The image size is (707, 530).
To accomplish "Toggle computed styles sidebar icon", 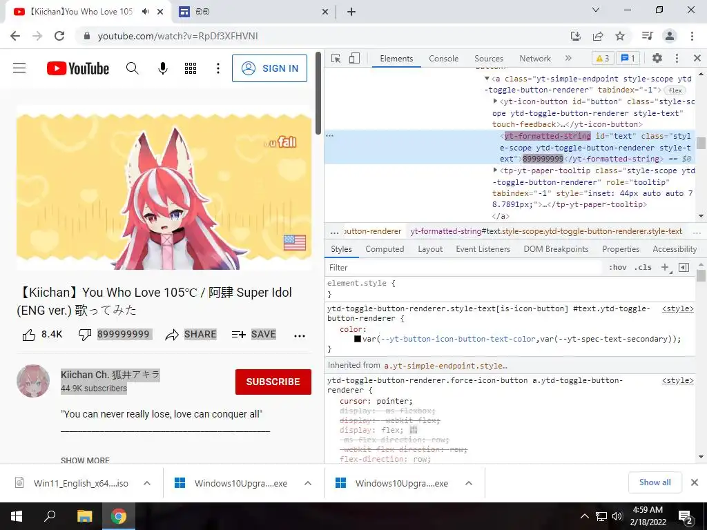I will point(684,267).
